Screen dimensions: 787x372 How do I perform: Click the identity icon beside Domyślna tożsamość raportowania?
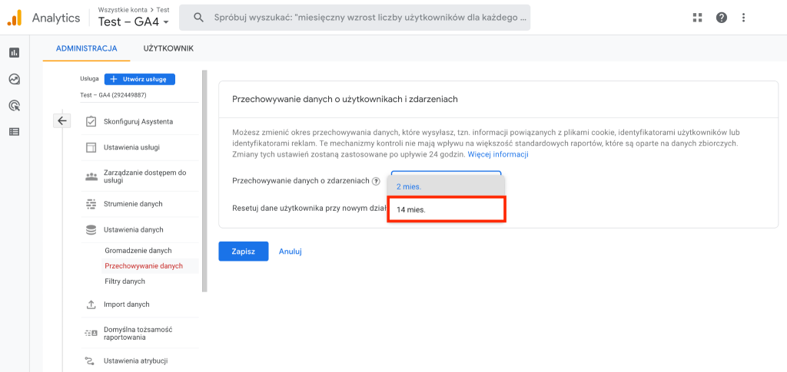[x=91, y=333]
